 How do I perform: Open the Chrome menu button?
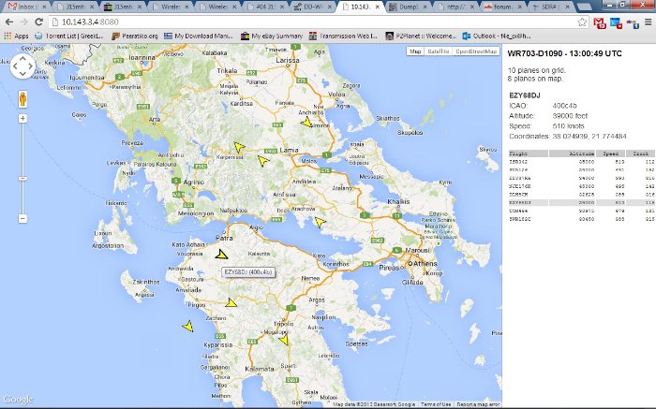(x=645, y=21)
